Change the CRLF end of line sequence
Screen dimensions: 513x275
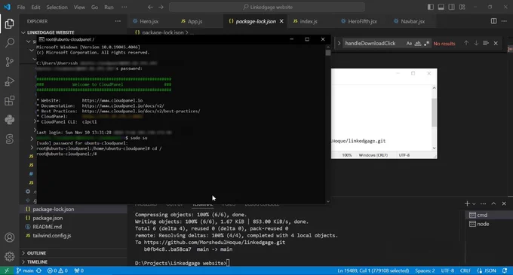click(465, 270)
